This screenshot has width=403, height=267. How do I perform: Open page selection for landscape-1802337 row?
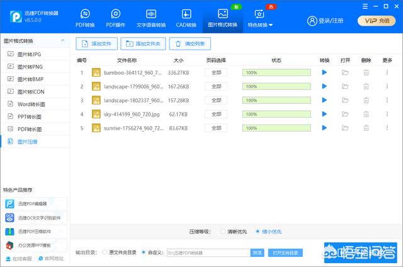click(x=216, y=100)
